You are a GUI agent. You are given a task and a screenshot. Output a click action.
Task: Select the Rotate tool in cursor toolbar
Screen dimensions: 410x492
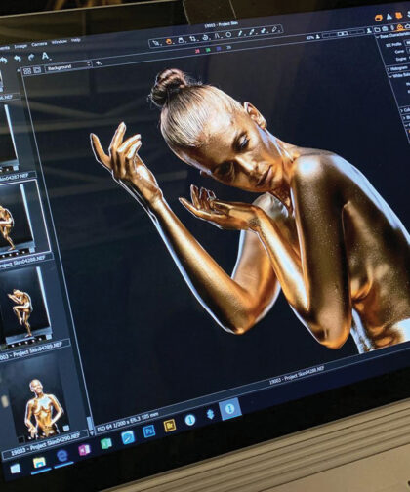coord(205,37)
